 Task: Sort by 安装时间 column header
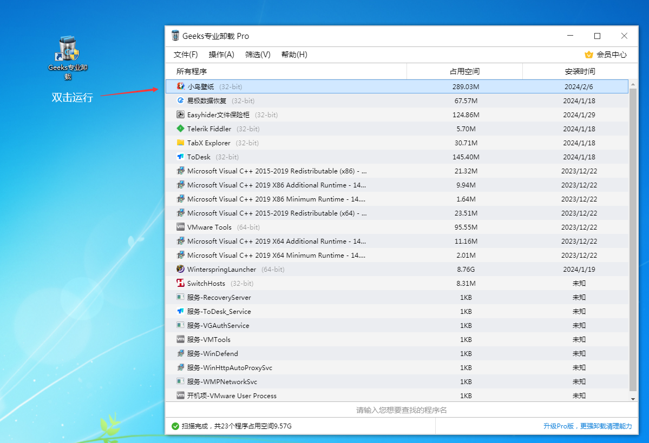[x=580, y=71]
